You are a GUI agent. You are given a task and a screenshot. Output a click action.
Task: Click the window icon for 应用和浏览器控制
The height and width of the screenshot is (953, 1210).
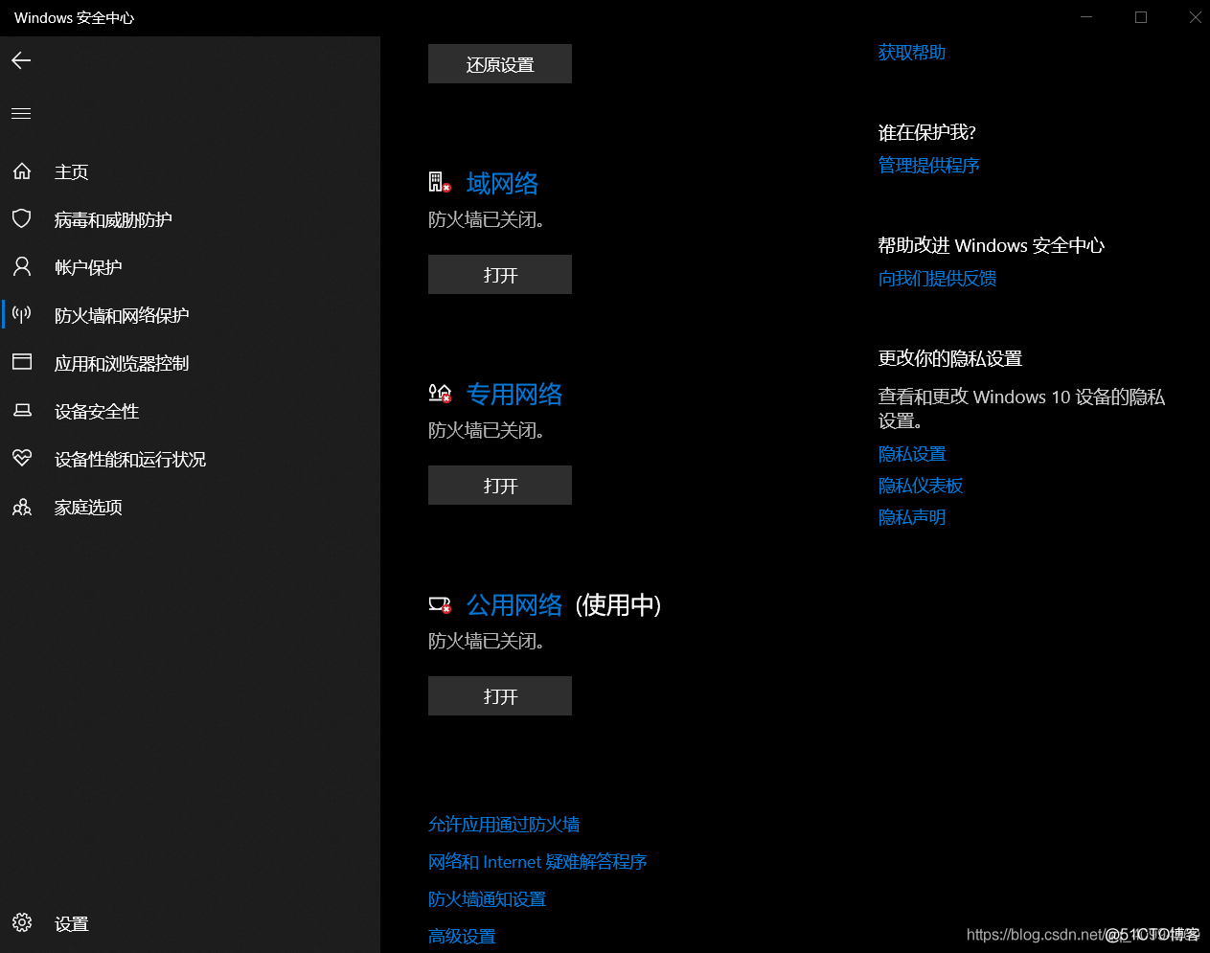click(x=22, y=362)
